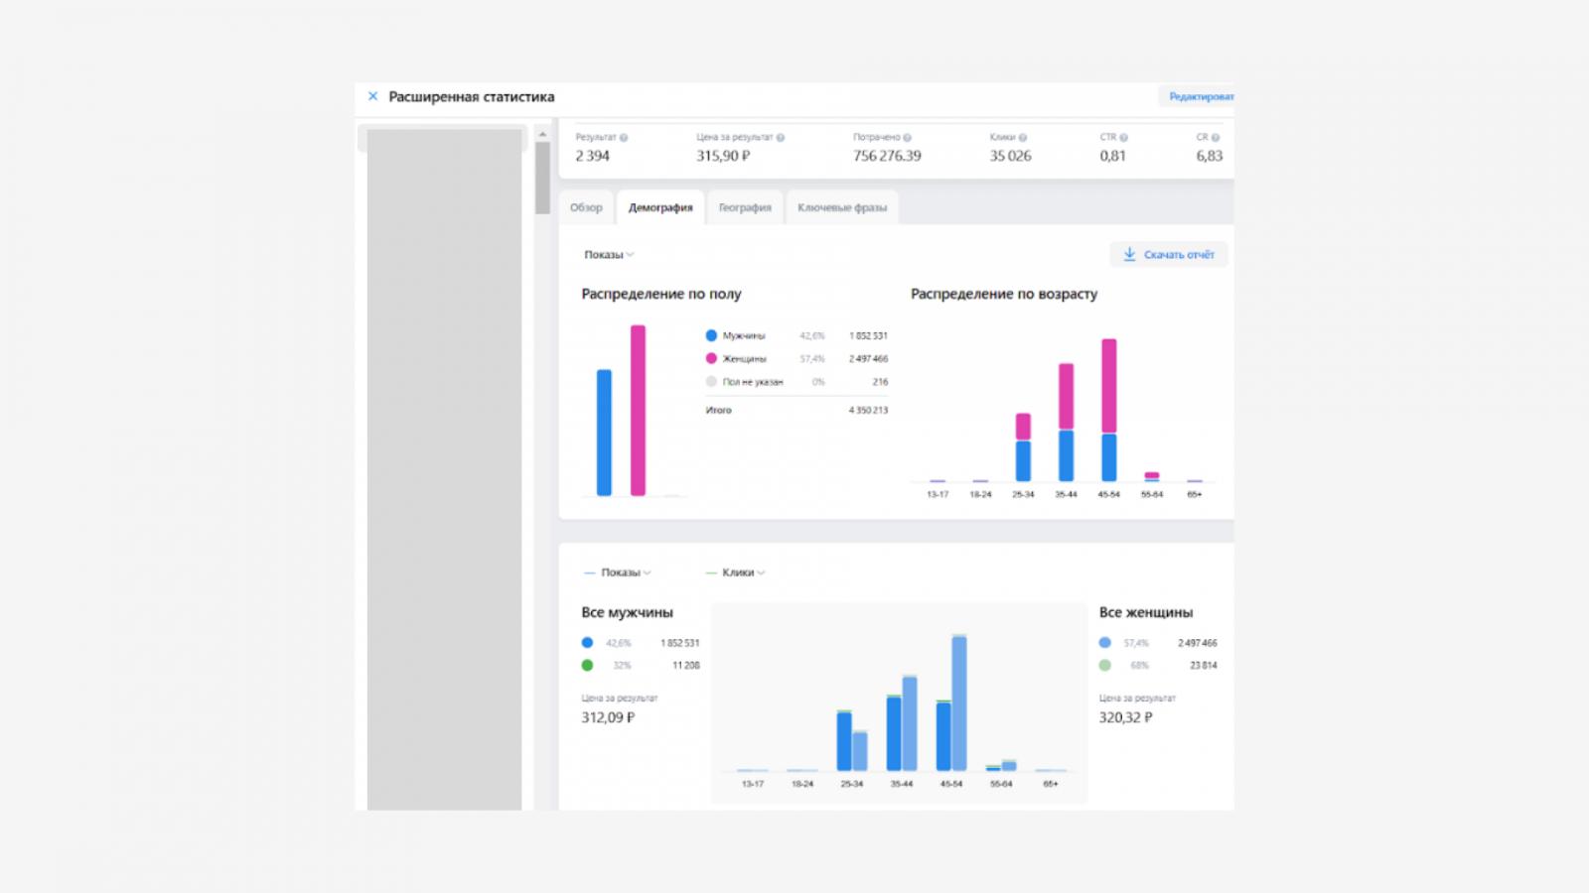Open the География tab
The height and width of the screenshot is (893, 1589).
pyautogui.click(x=745, y=207)
